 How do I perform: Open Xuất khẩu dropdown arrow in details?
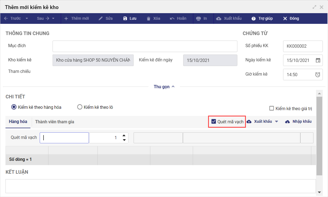[x=277, y=121]
